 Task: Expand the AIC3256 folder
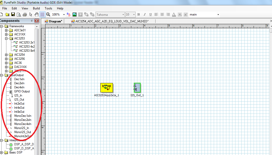(x=6, y=59)
